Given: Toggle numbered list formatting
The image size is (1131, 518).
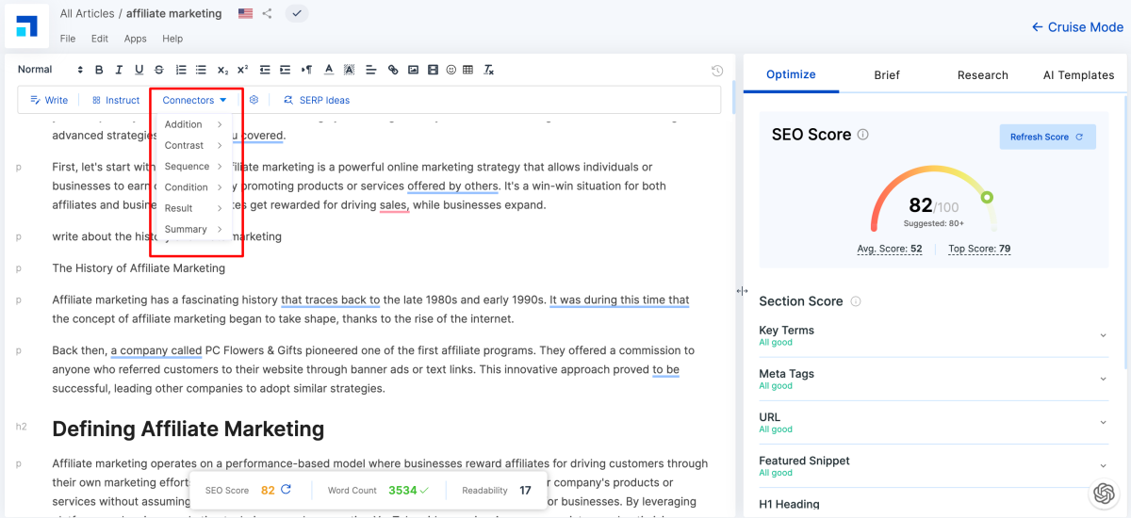Looking at the screenshot, I should tap(181, 70).
